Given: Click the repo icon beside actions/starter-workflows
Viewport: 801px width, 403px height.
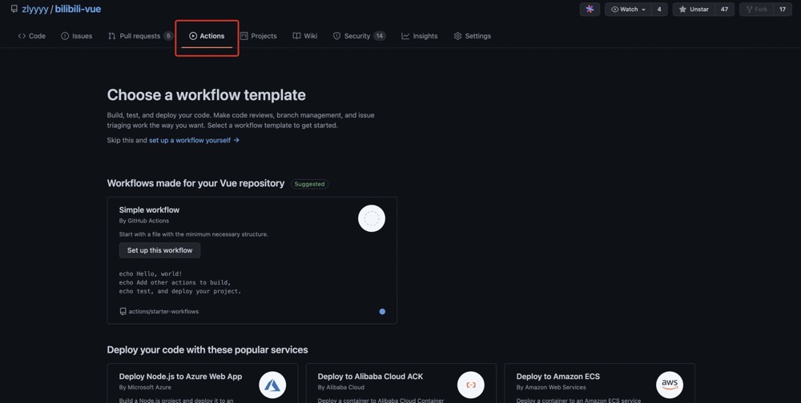Looking at the screenshot, I should pyautogui.click(x=123, y=311).
